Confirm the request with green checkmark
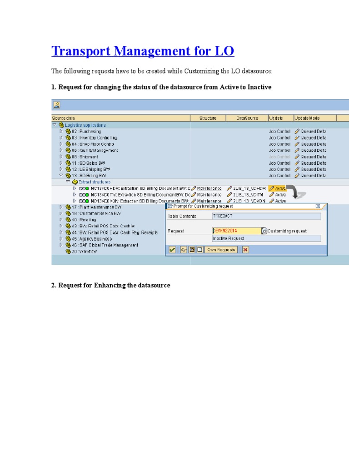 coord(172,250)
